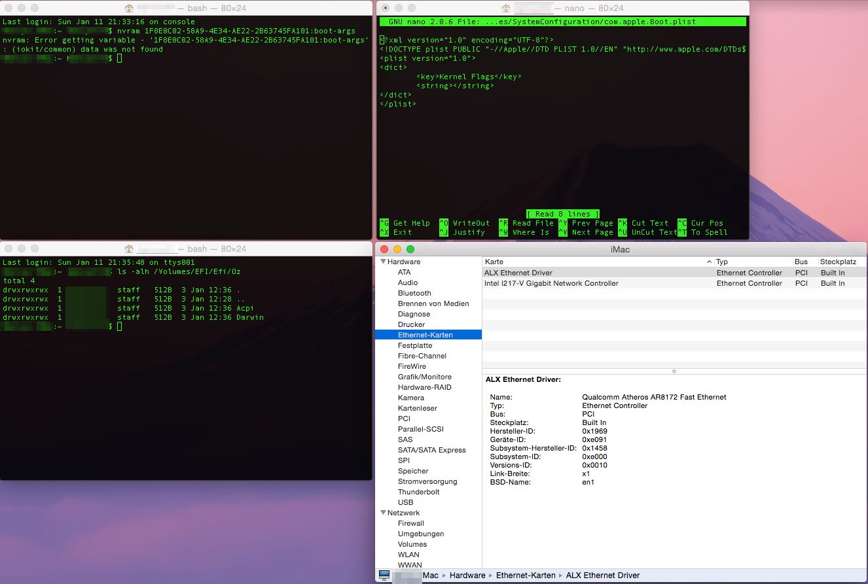Click Ethernet-Karten in the bottom path bar
Screen dimensions: 868x584
pos(525,575)
